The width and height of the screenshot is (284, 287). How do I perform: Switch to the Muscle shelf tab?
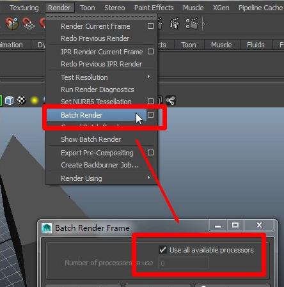tap(221, 45)
